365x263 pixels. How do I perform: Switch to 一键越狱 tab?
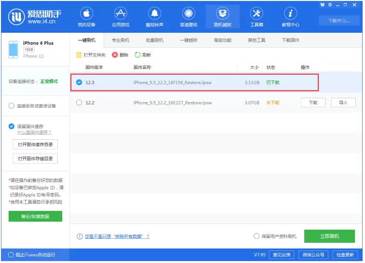point(189,40)
